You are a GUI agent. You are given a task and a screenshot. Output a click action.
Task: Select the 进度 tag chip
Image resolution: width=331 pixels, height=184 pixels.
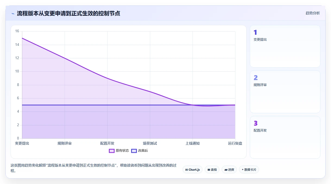[x=229, y=170]
